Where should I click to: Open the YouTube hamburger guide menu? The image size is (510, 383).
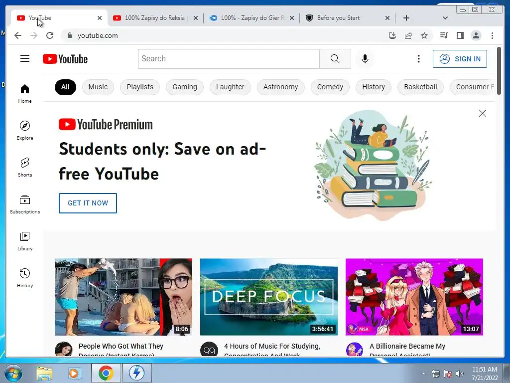click(x=25, y=59)
